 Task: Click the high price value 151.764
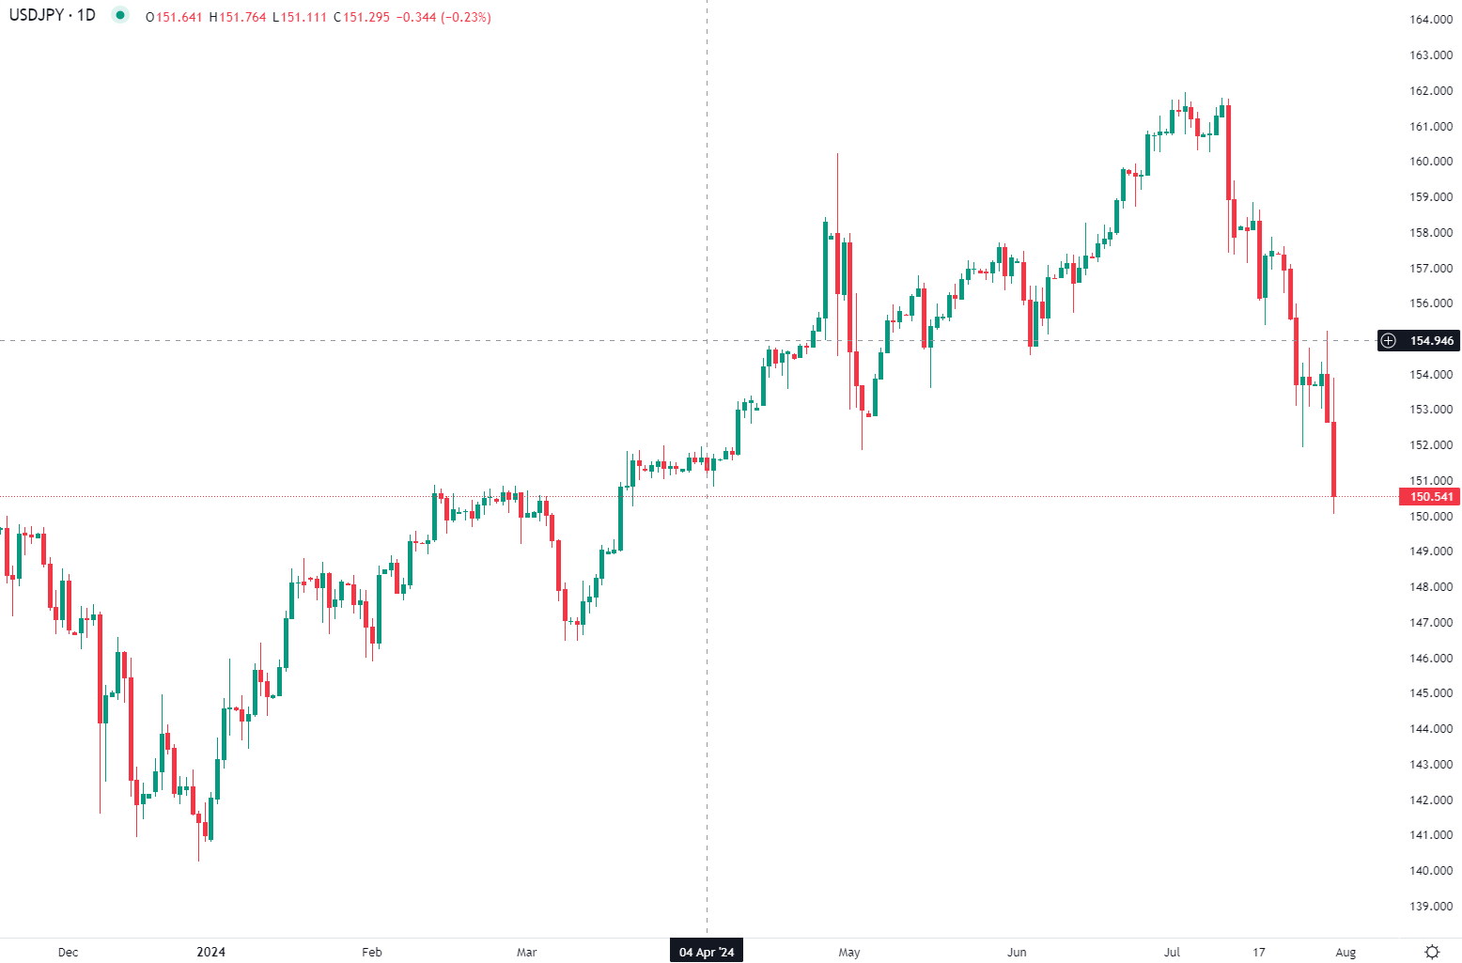[242, 17]
